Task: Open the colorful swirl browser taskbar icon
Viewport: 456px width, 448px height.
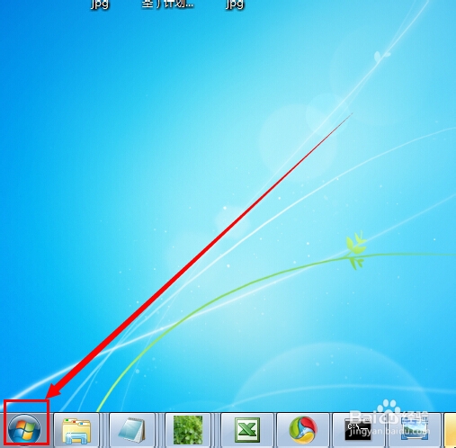Action: pyautogui.click(x=303, y=431)
